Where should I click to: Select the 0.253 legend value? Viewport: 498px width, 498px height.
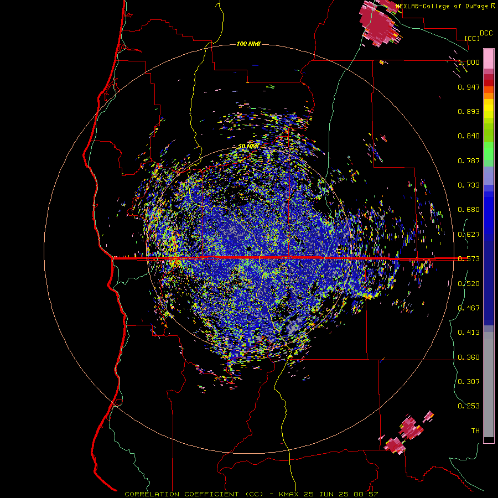coord(469,406)
